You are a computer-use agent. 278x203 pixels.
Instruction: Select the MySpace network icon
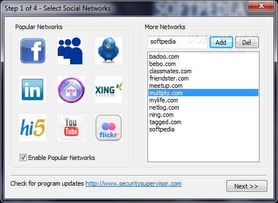tap(70, 51)
